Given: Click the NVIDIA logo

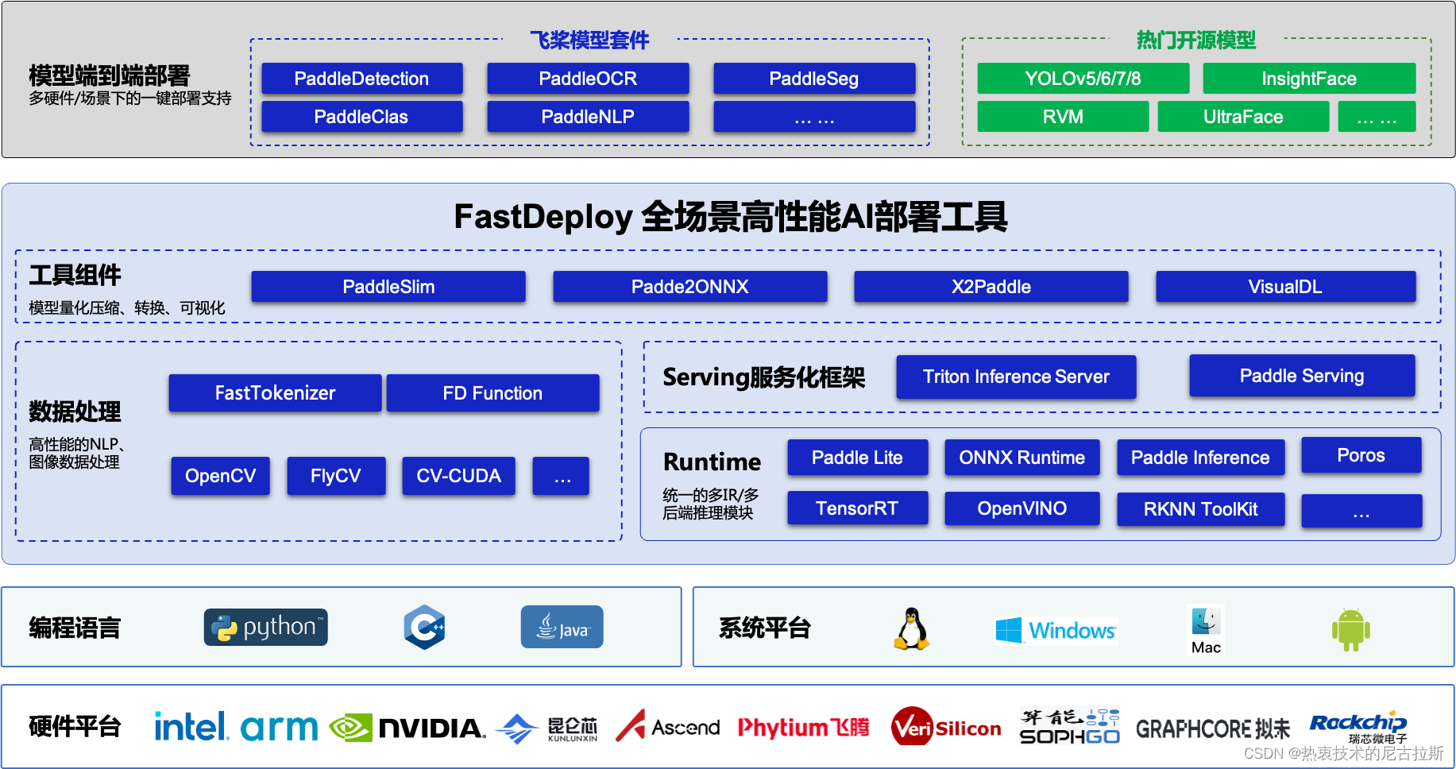Looking at the screenshot, I should coord(407,728).
